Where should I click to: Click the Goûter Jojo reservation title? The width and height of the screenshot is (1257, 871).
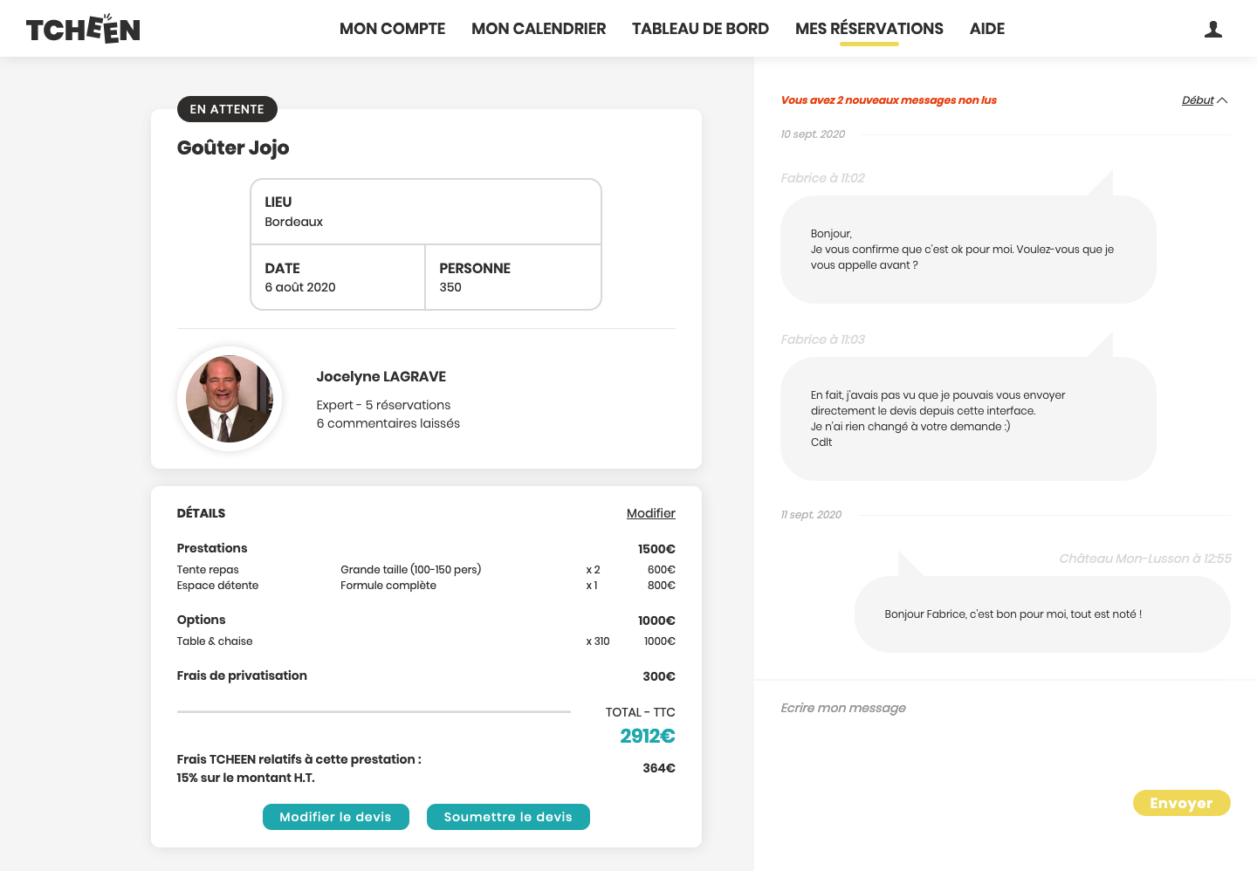pyautogui.click(x=233, y=148)
